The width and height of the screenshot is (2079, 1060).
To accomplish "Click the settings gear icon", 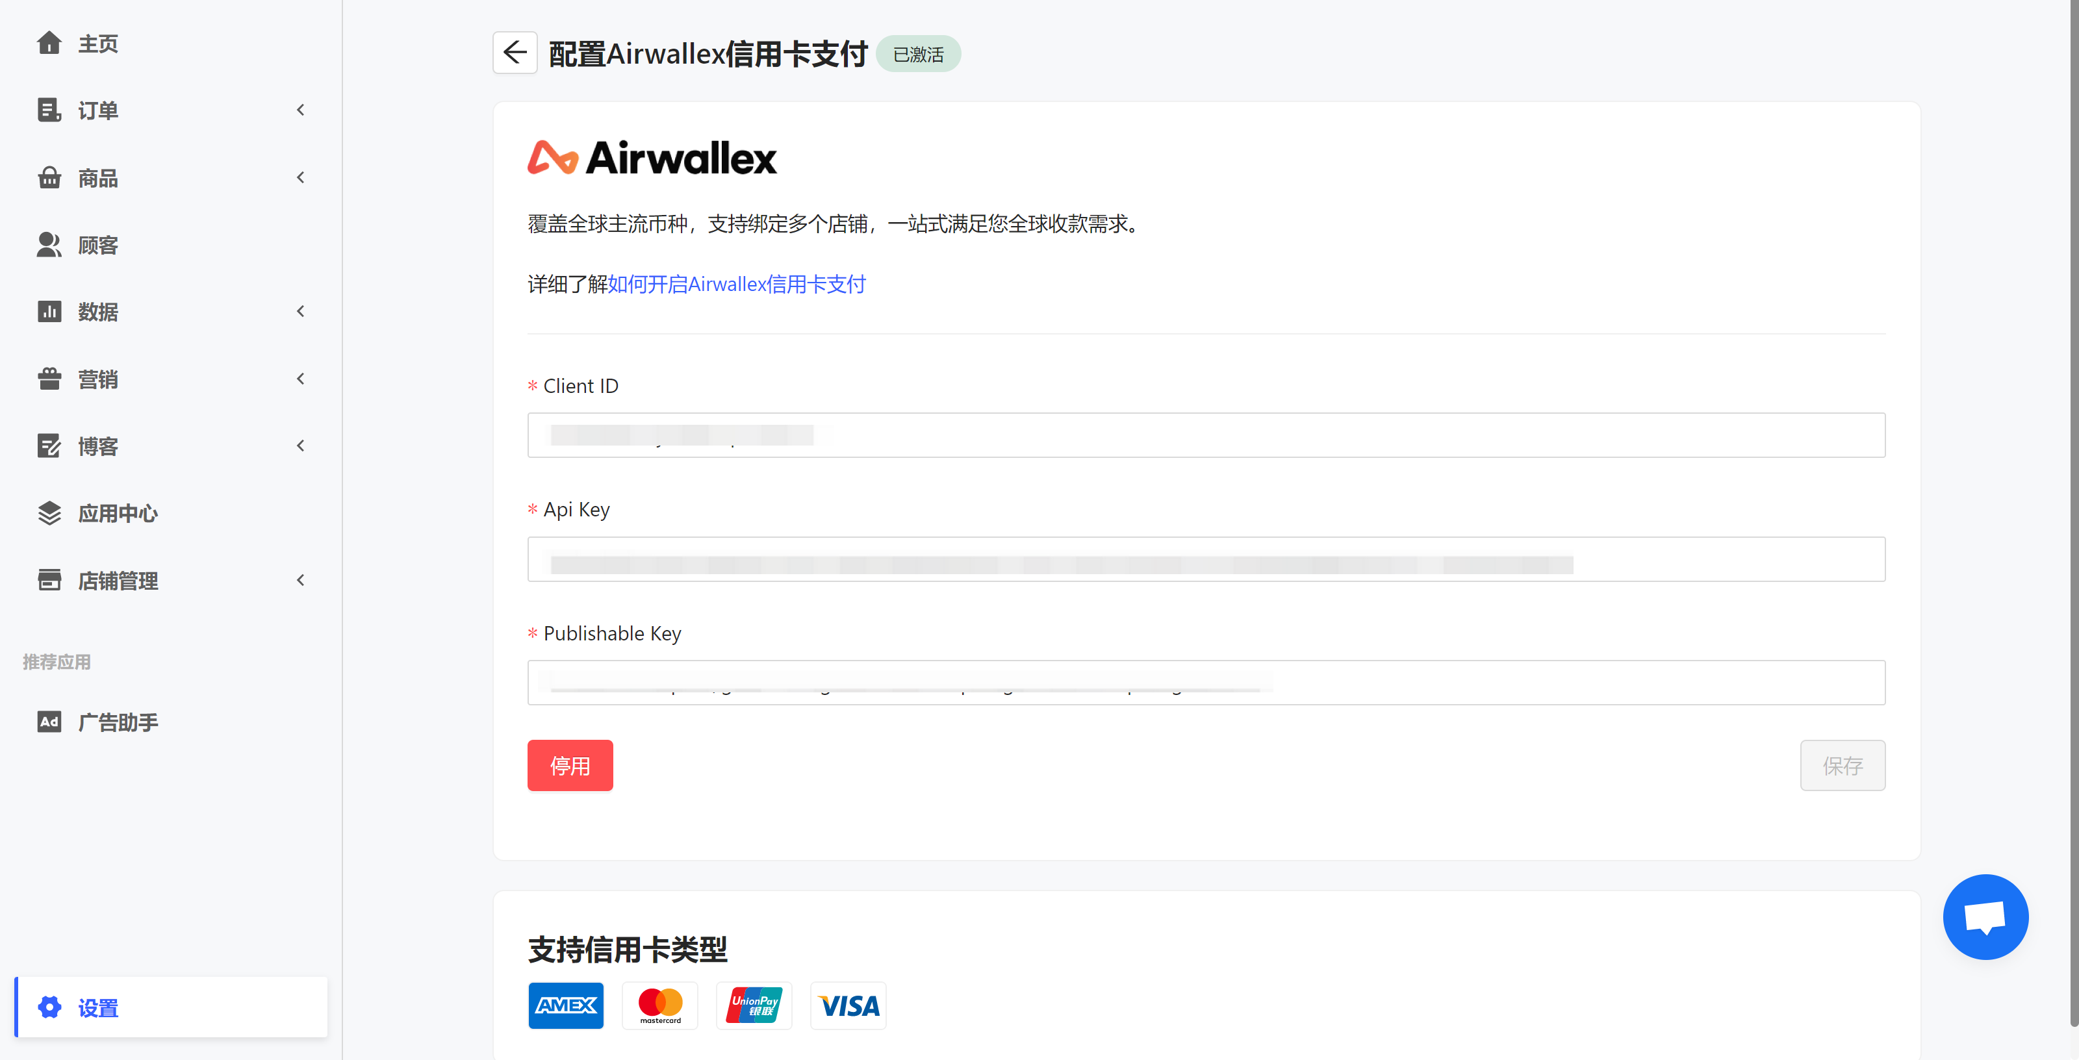I will (x=49, y=1007).
